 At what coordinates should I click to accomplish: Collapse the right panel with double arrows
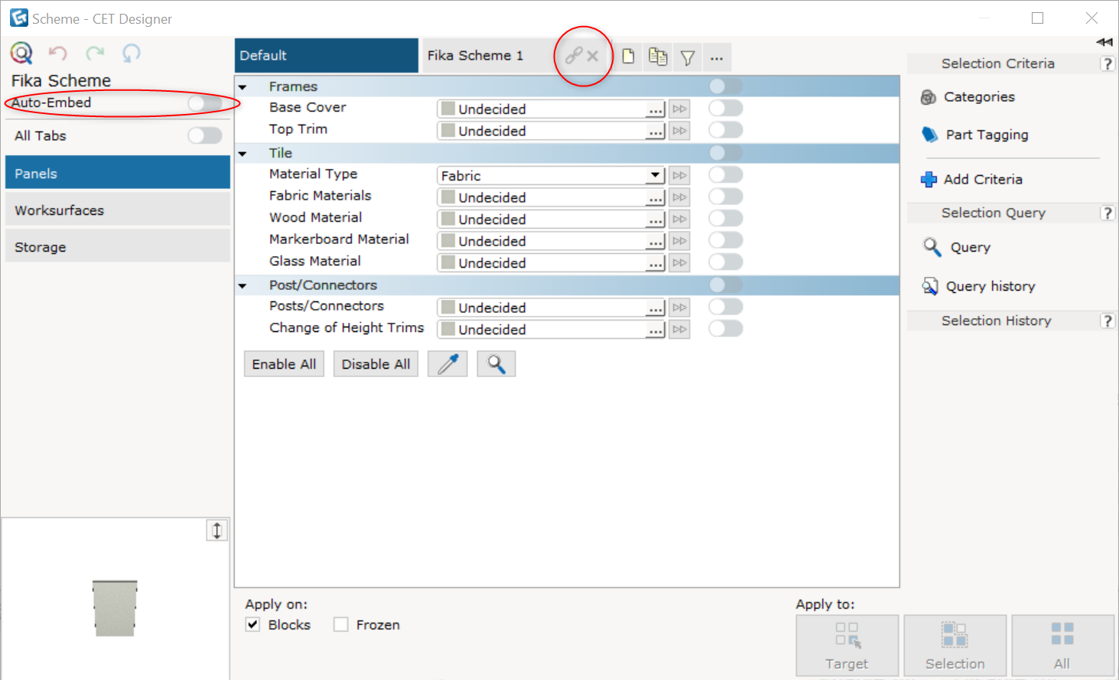point(1104,42)
